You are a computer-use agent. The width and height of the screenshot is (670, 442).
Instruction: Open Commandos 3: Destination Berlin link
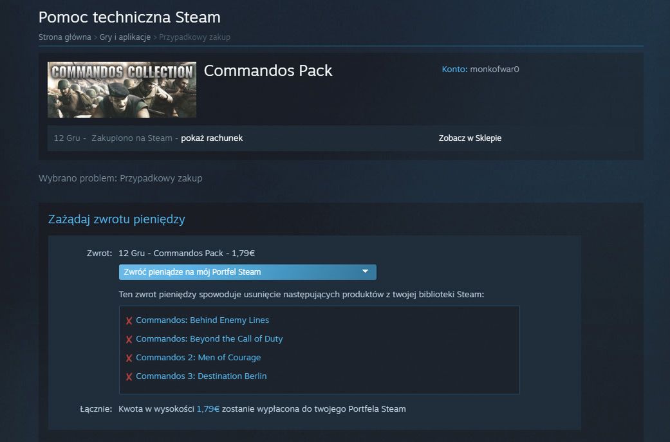coord(201,376)
